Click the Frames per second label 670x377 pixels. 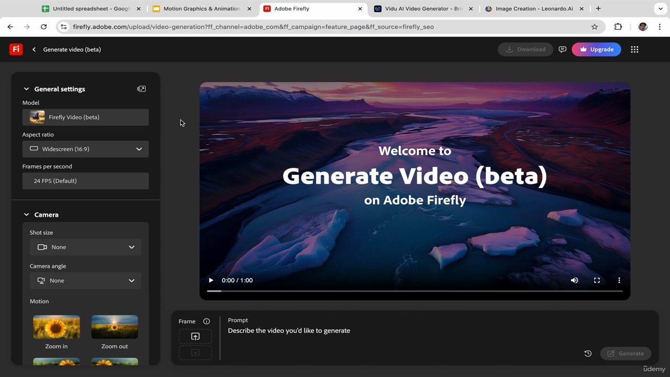[x=47, y=167]
